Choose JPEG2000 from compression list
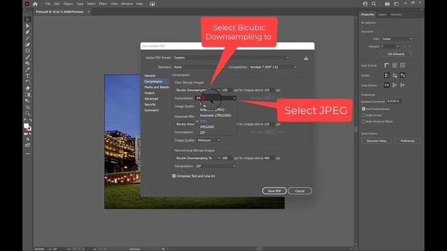The image size is (447, 251). click(207, 127)
